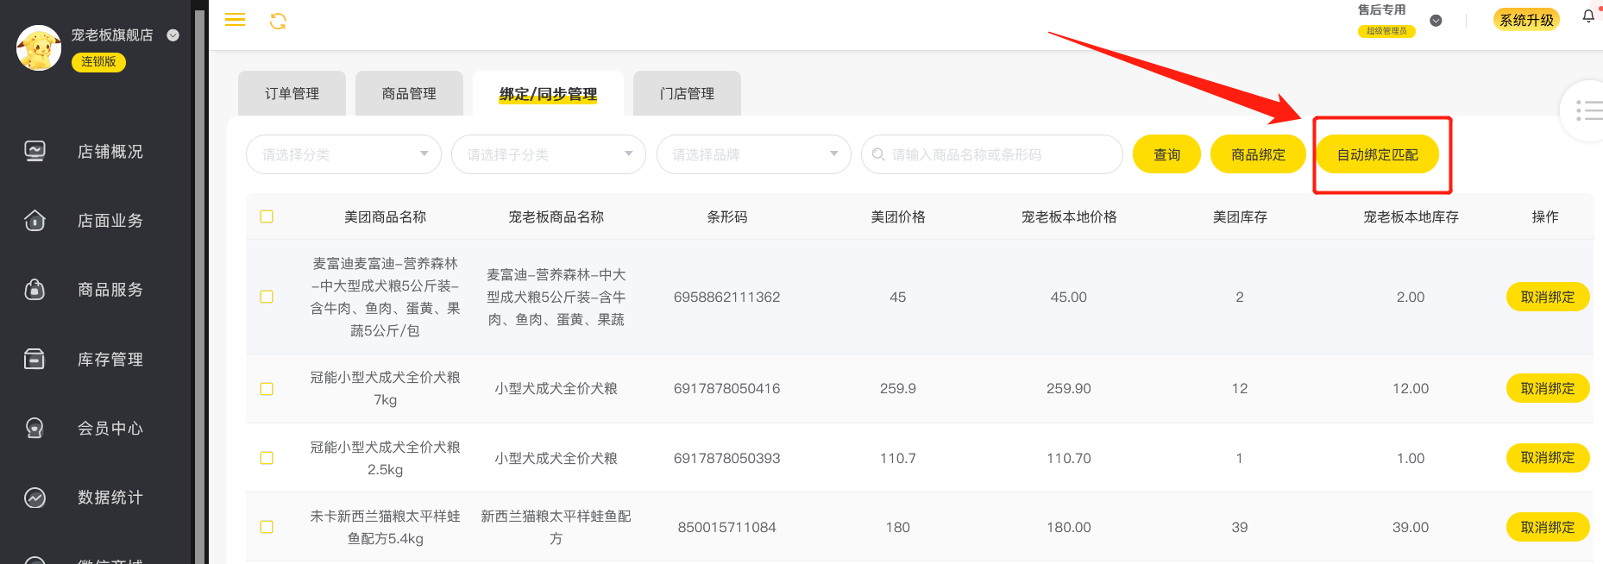Open the 请选择分类 dropdown
The height and width of the screenshot is (564, 1603).
(x=343, y=154)
